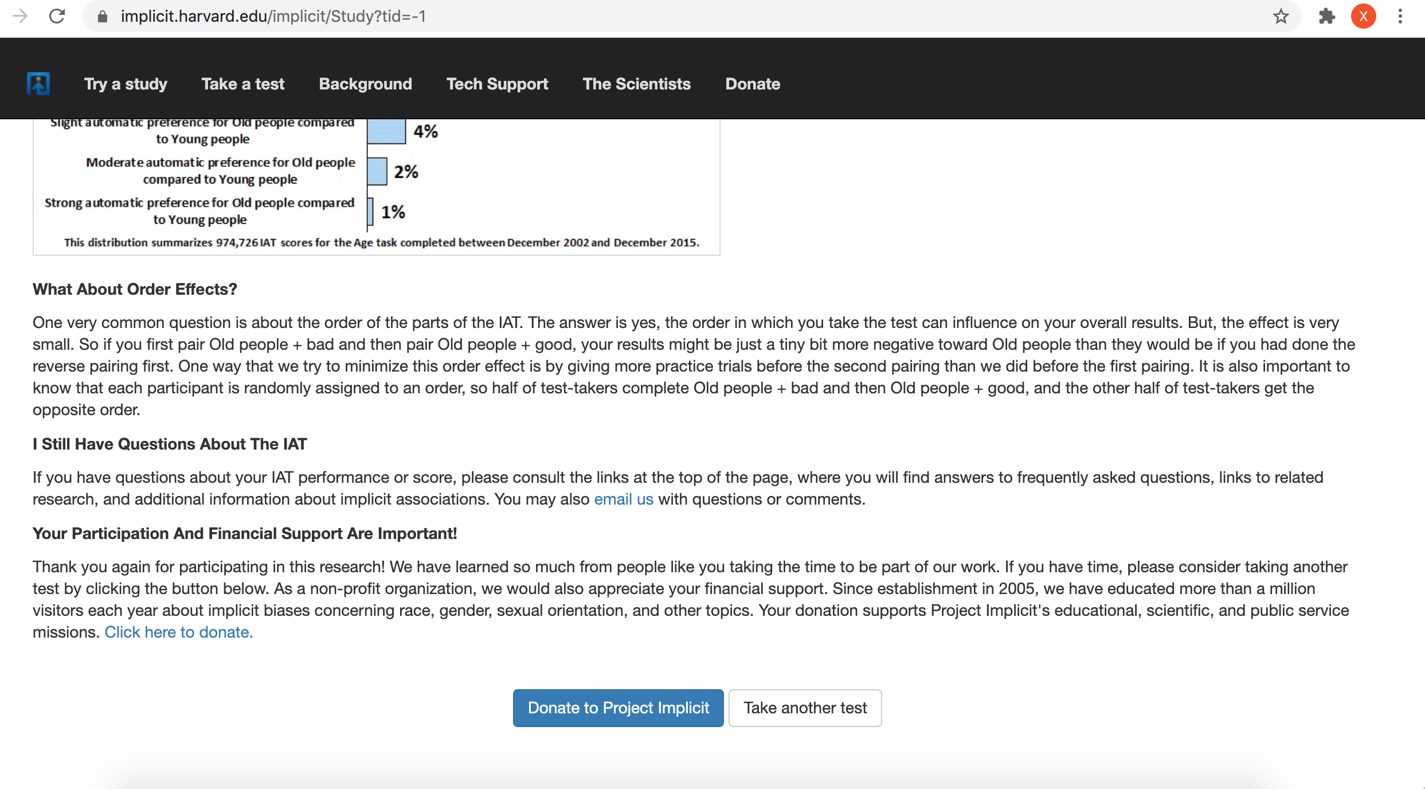Open The Scientists nav item
The height and width of the screenshot is (789, 1425).
pos(637,84)
